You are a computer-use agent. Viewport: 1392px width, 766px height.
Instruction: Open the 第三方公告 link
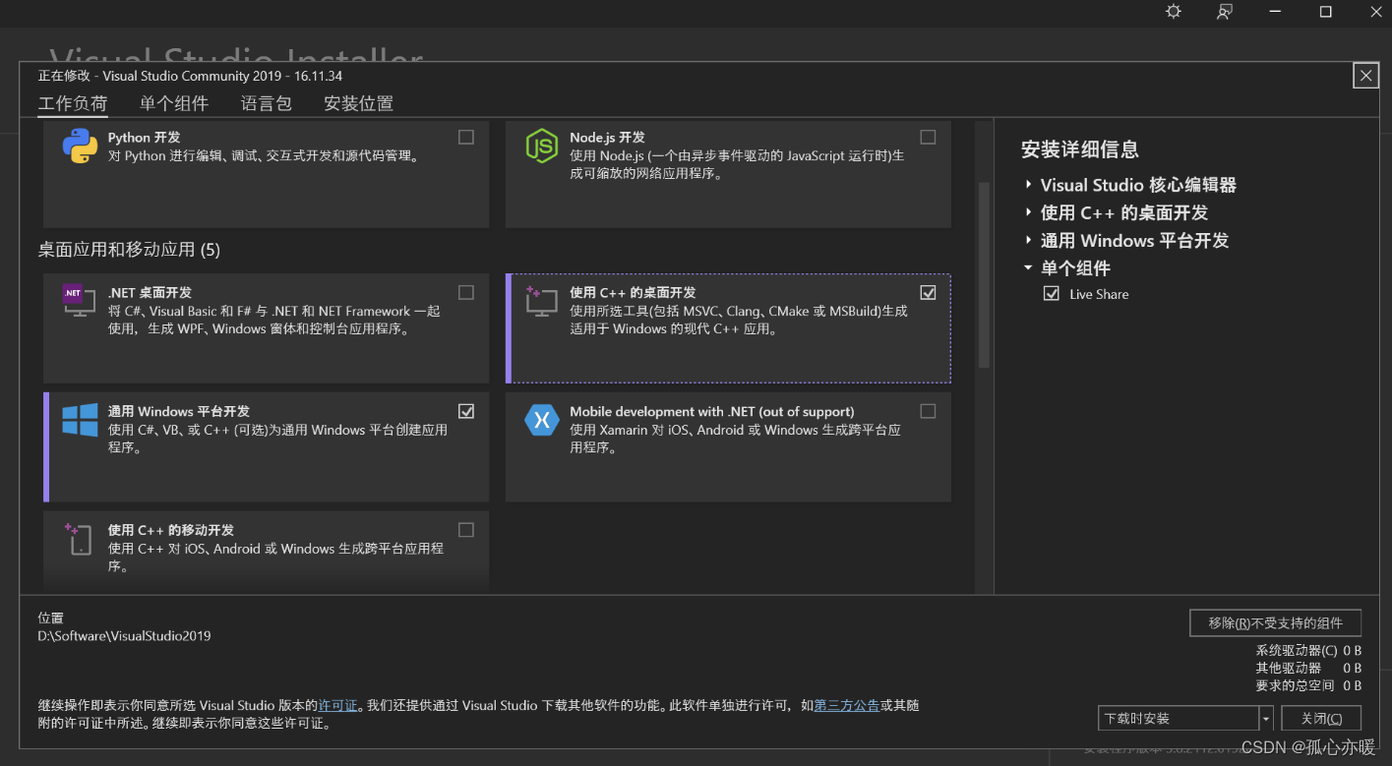click(x=847, y=705)
